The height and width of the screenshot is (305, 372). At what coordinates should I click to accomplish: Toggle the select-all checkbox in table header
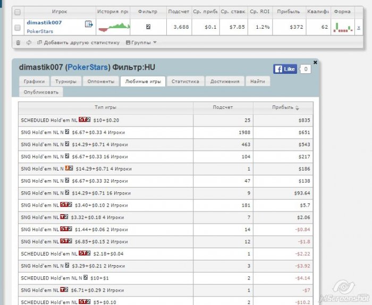[18, 12]
